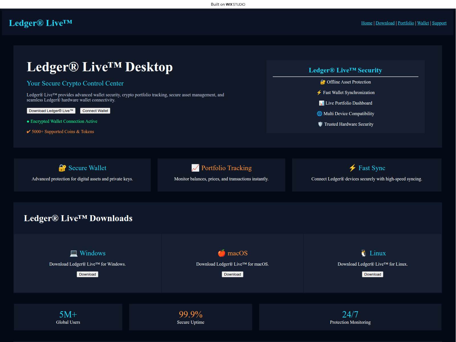Click the Portfolio Tracking card title

click(227, 168)
